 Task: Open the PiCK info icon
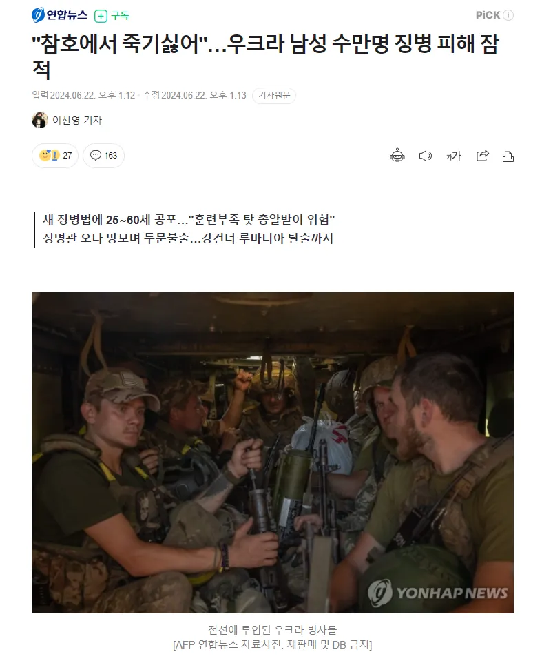pos(508,15)
